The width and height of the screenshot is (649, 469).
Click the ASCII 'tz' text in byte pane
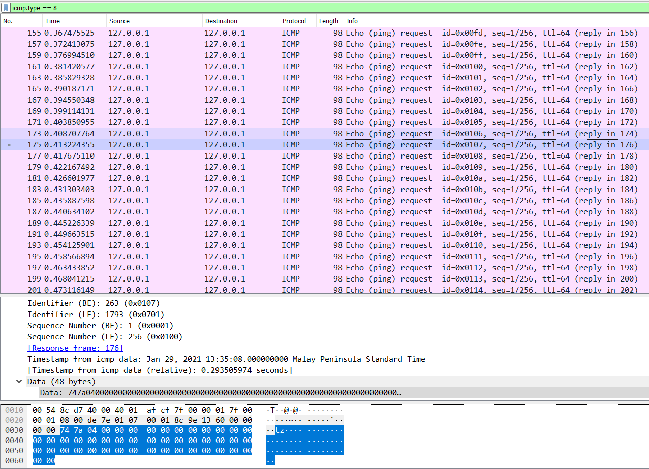coord(280,430)
